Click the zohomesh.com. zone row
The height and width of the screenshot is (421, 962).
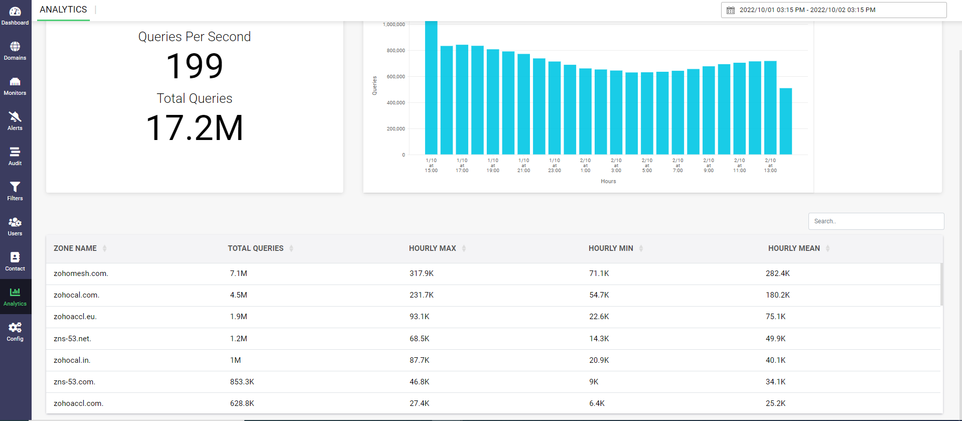81,273
